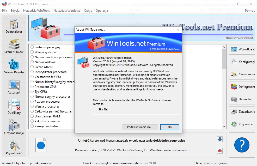Click OK in About dialog

click(170, 127)
